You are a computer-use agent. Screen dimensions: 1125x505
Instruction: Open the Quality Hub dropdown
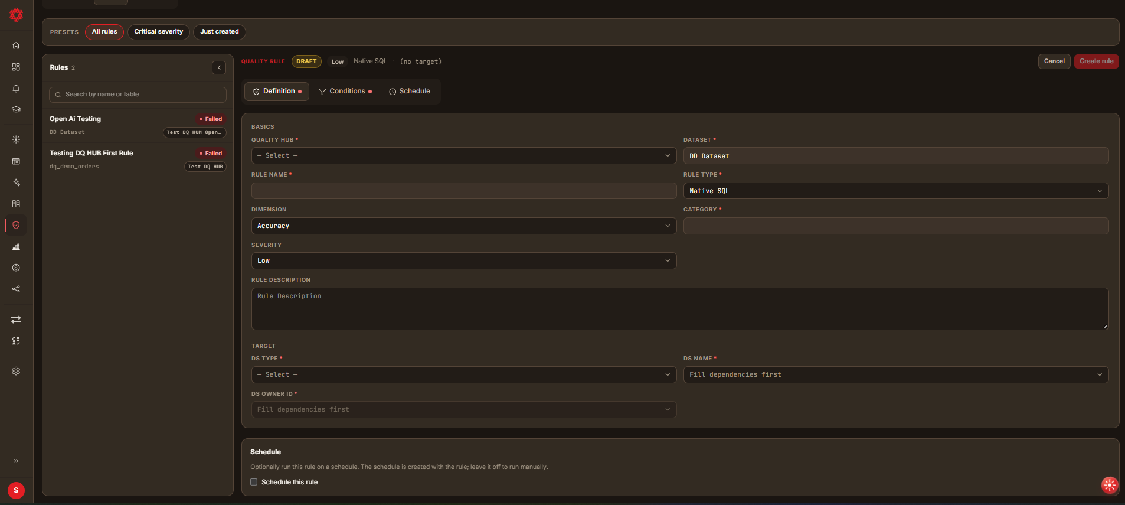pyautogui.click(x=464, y=156)
